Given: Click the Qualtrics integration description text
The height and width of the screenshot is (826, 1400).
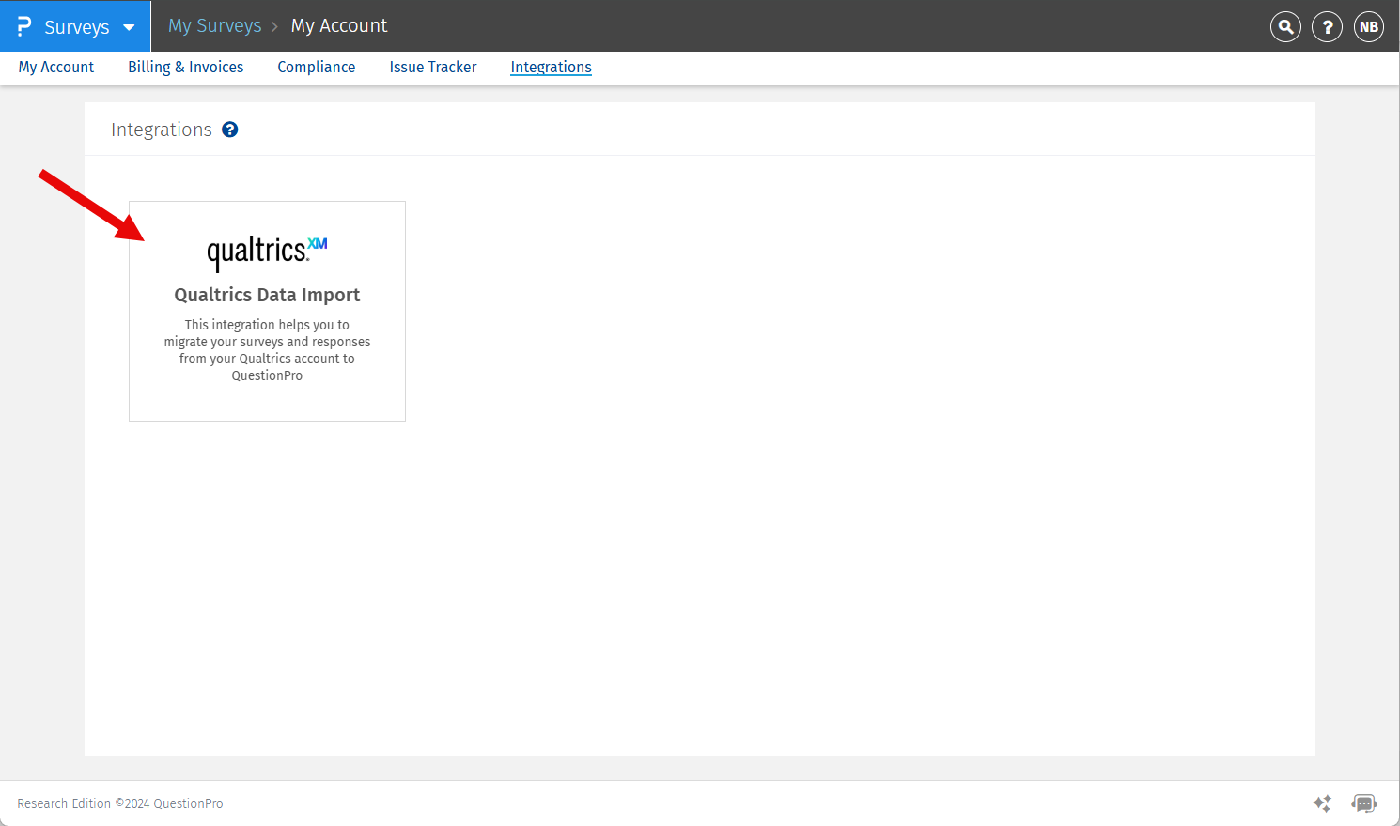Looking at the screenshot, I should click(x=267, y=350).
